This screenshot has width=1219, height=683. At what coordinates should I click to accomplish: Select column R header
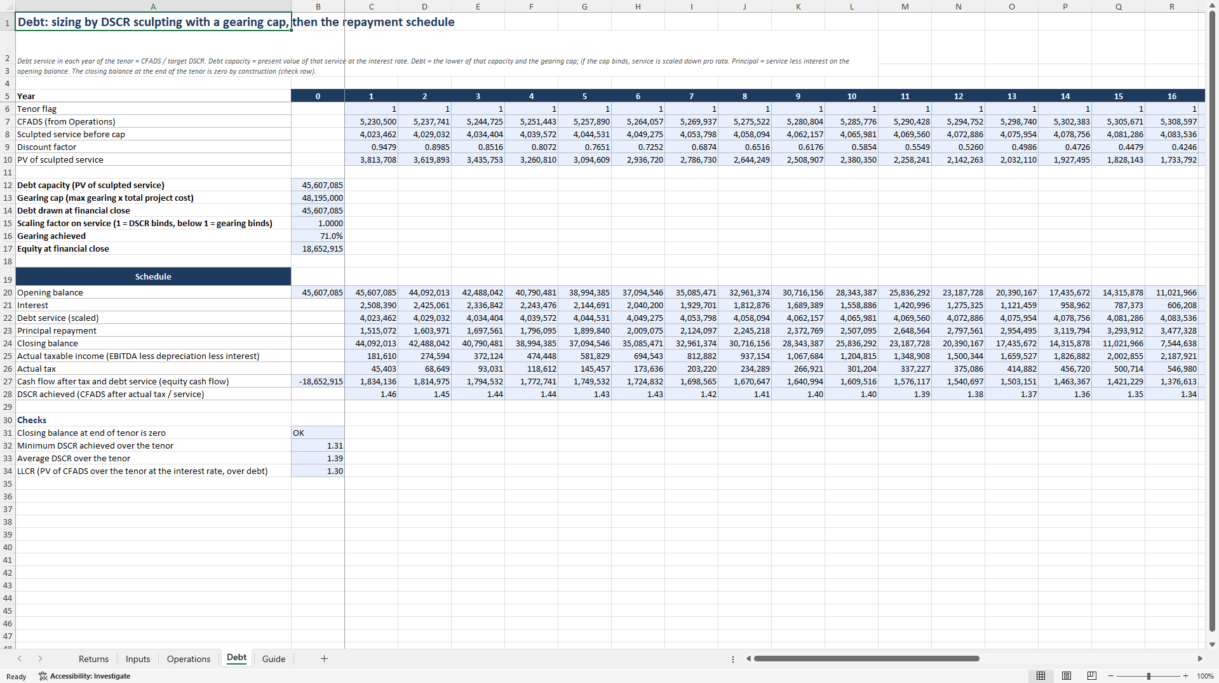[x=1171, y=6]
